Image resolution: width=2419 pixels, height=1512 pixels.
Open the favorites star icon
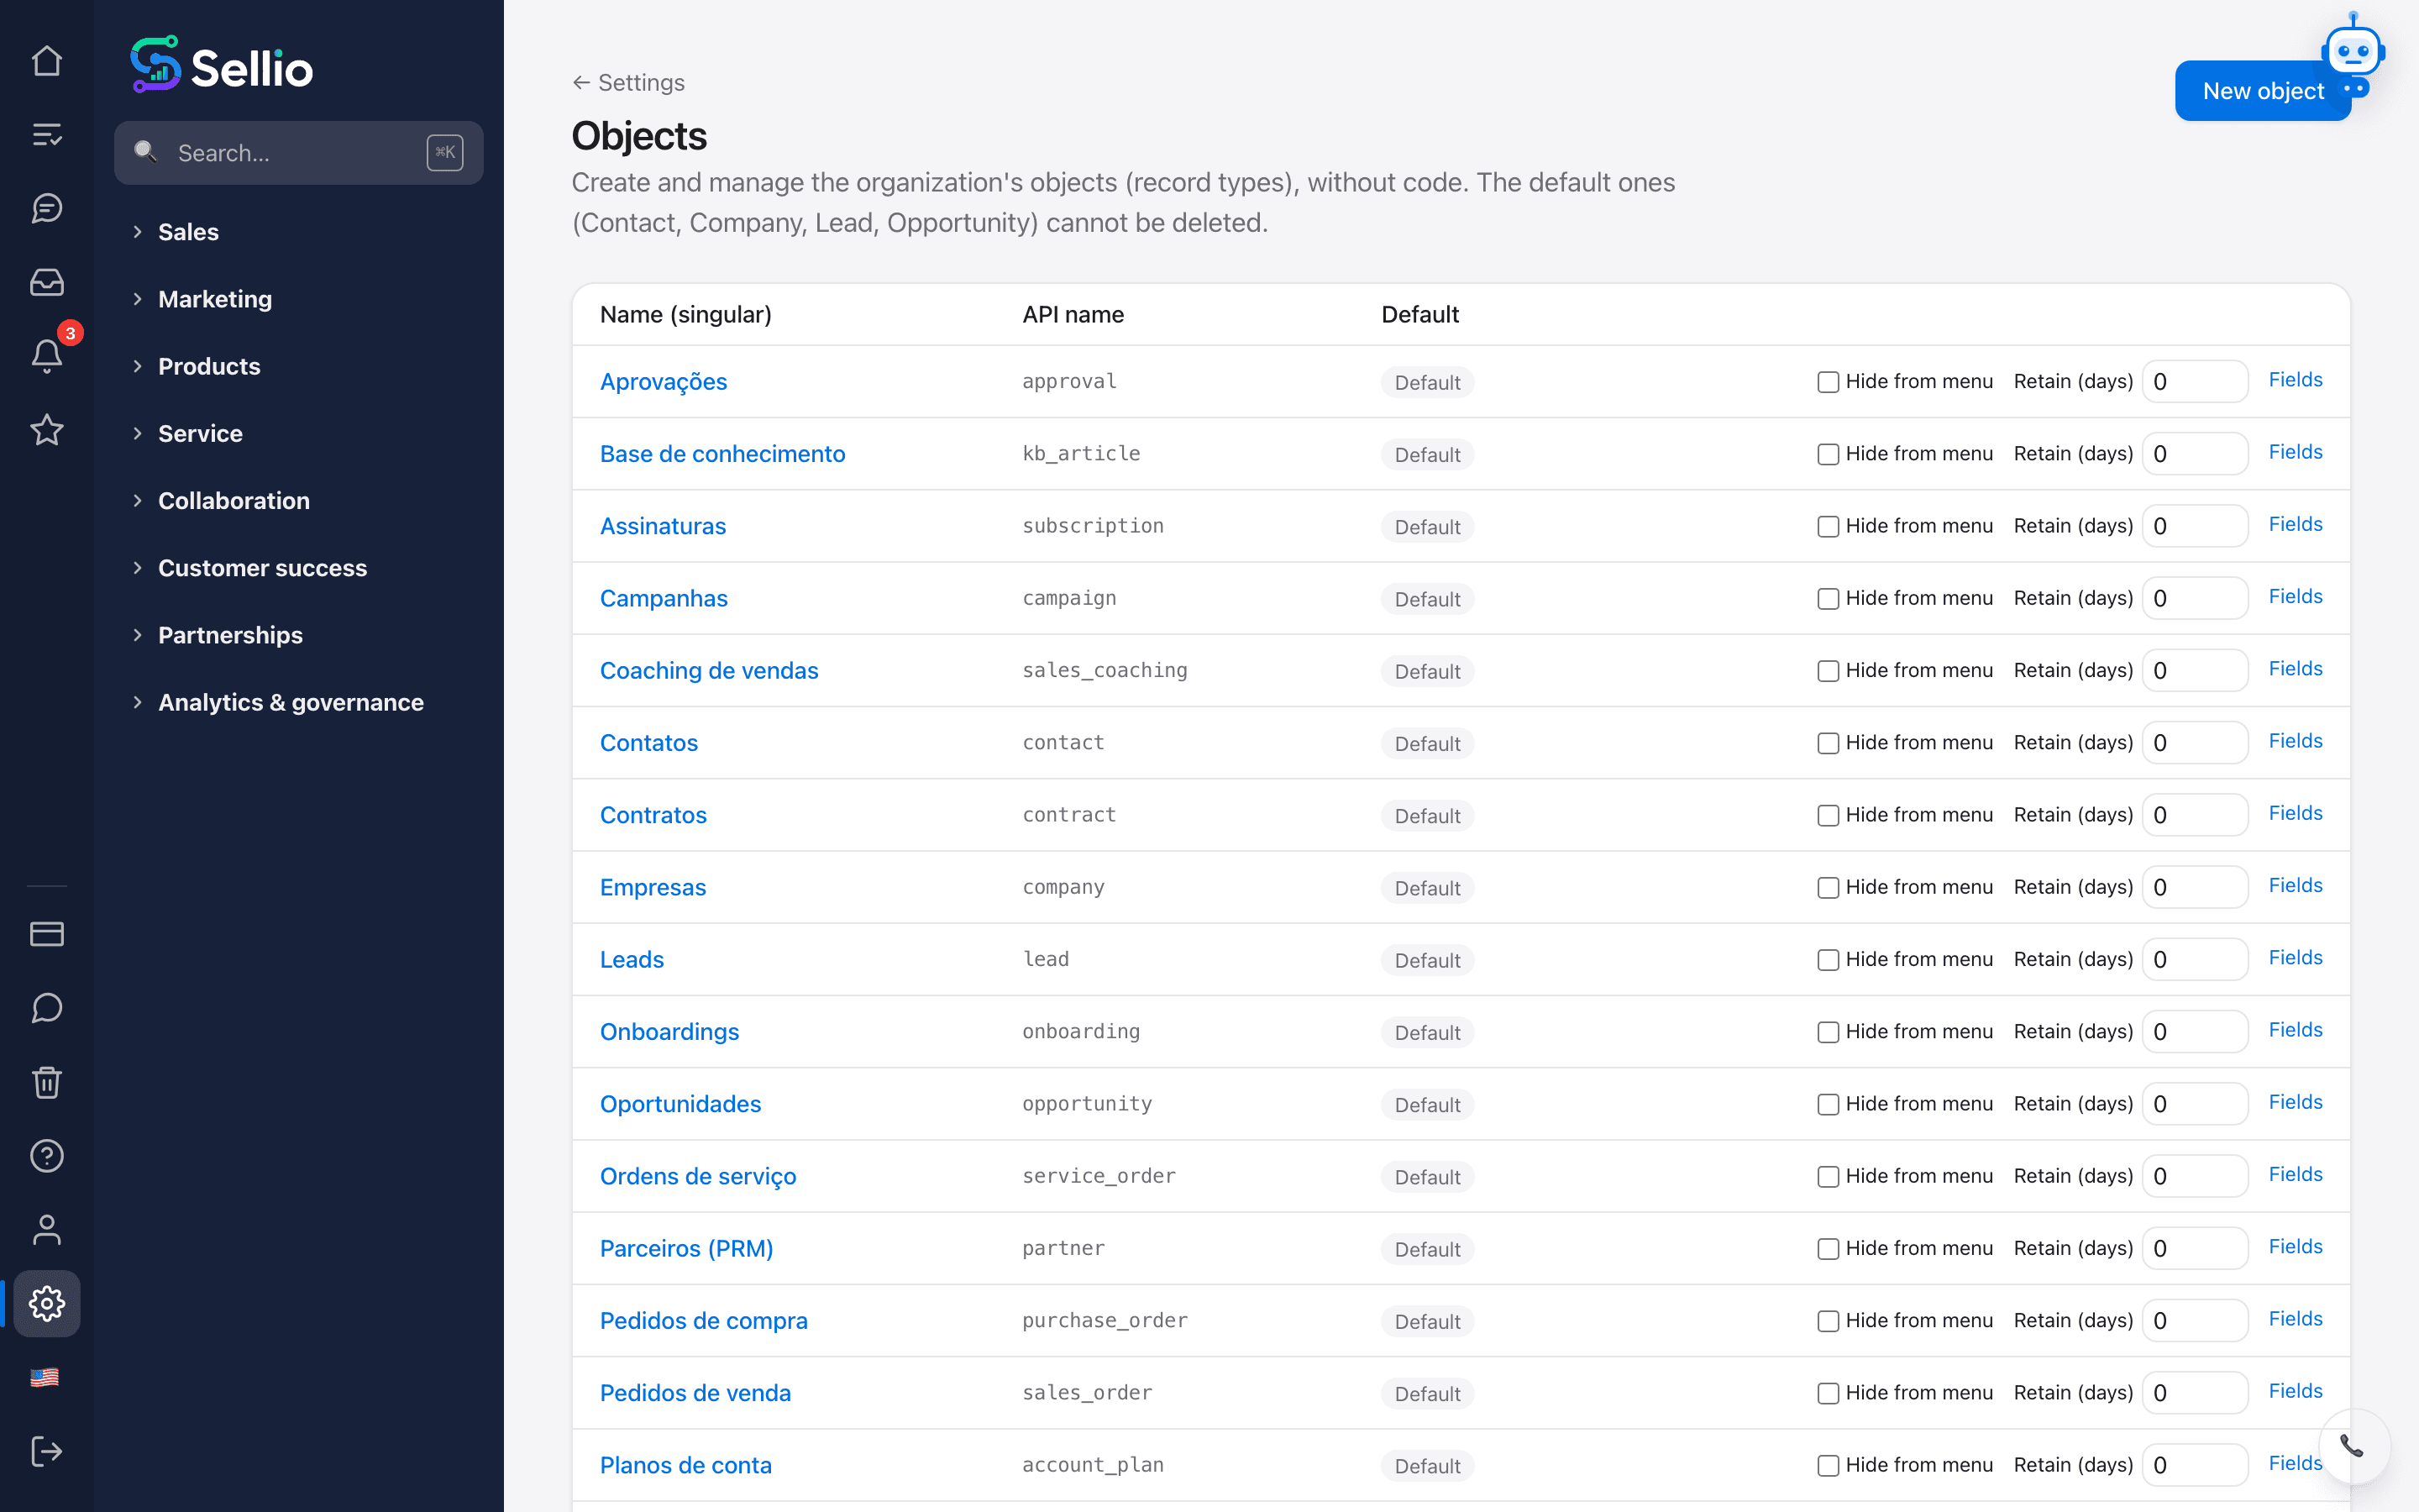click(x=47, y=429)
